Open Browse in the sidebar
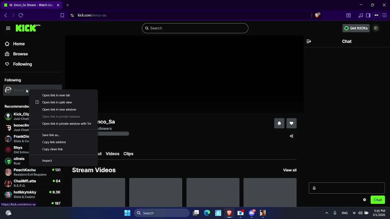 point(20,54)
